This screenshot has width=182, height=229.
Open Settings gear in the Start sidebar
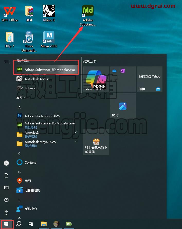pos(6,200)
